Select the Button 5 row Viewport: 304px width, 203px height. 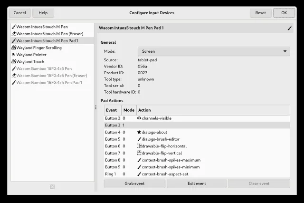[x=197, y=139]
